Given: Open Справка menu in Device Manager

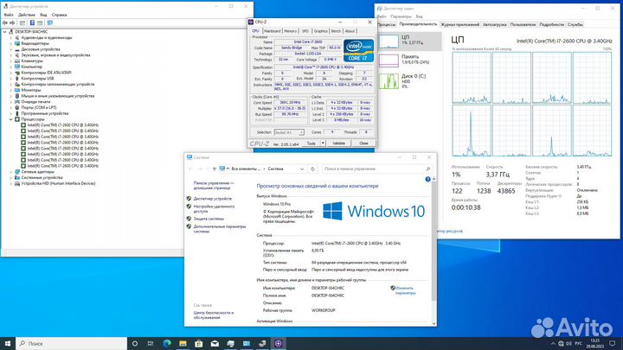Looking at the screenshot, I should pos(59,15).
